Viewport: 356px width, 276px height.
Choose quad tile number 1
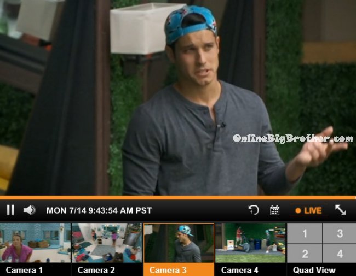tap(305, 233)
